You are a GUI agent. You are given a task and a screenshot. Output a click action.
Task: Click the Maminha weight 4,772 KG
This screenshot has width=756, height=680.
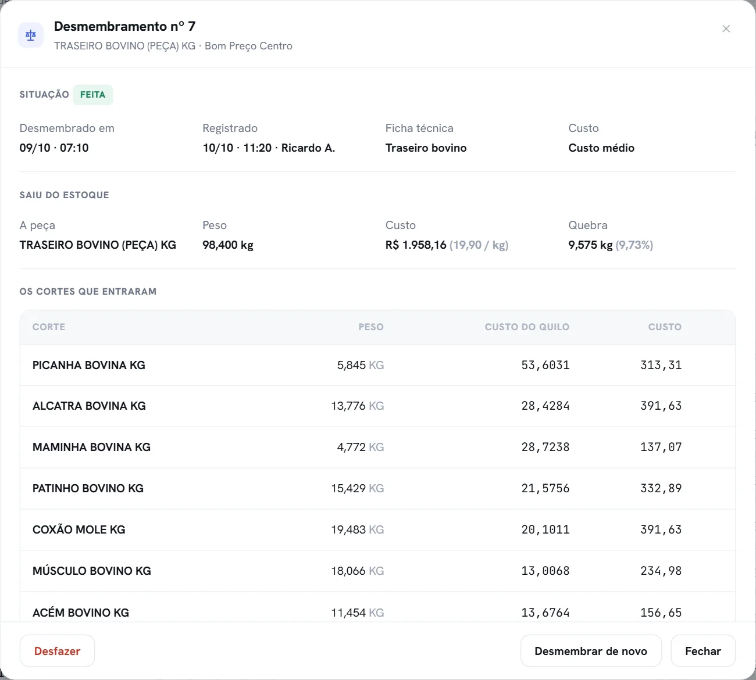point(361,447)
